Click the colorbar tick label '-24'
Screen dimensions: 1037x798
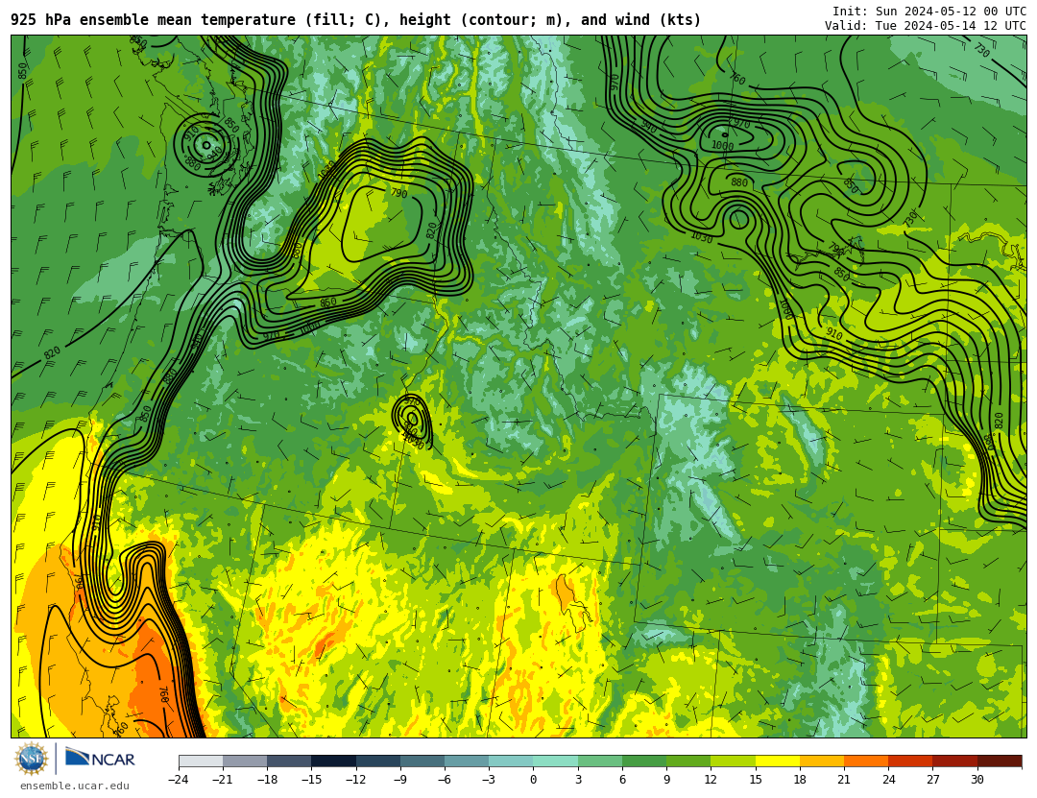coord(178,780)
